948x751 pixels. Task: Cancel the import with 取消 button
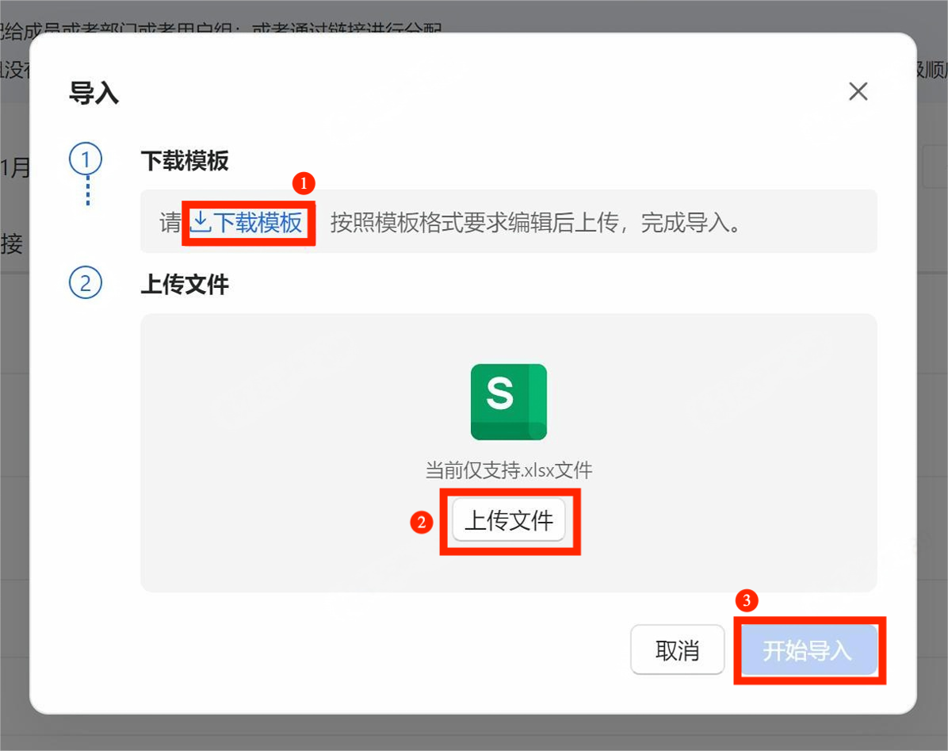tap(677, 650)
